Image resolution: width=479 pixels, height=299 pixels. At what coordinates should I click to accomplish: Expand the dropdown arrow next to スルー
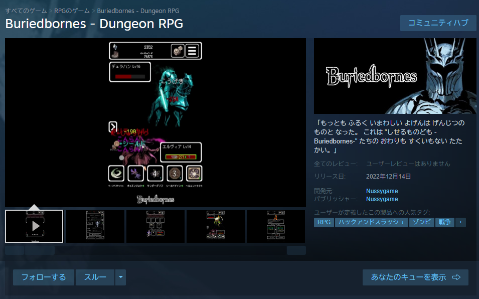[x=121, y=277]
